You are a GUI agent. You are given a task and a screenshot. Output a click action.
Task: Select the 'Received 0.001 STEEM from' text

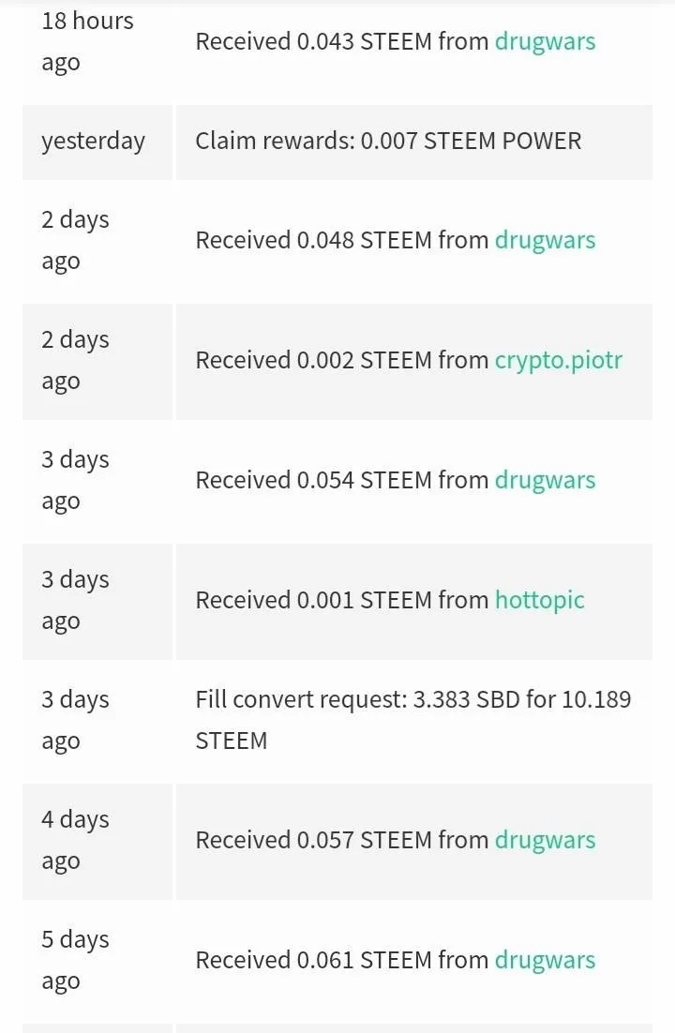point(342,601)
